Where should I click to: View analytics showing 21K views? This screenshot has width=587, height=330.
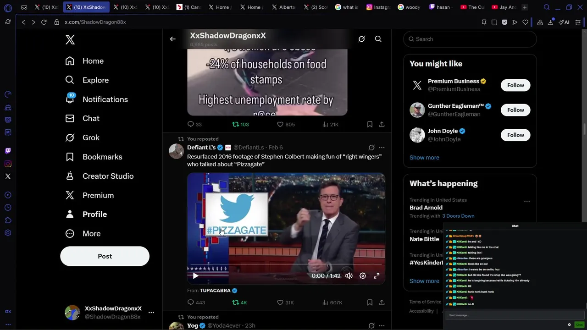[330, 124]
